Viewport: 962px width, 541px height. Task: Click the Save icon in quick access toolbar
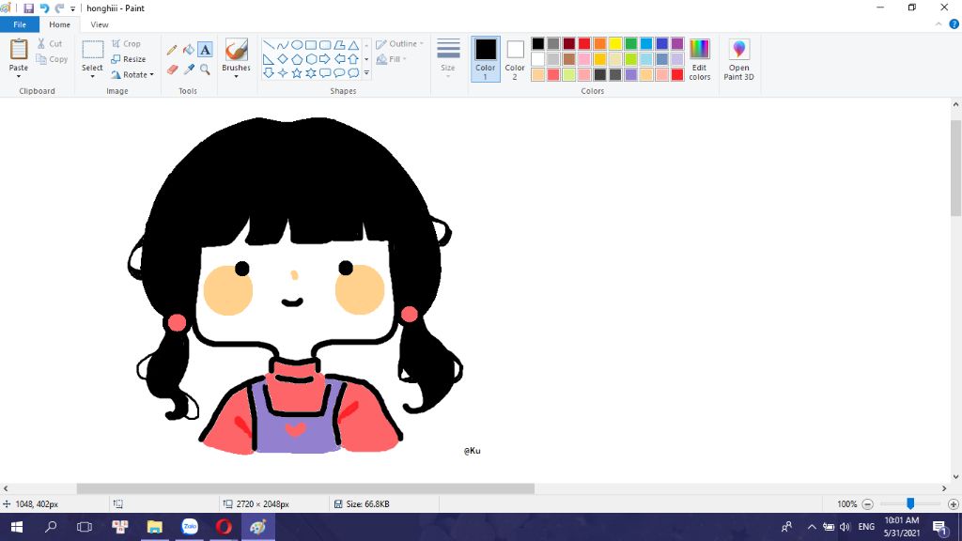click(28, 8)
